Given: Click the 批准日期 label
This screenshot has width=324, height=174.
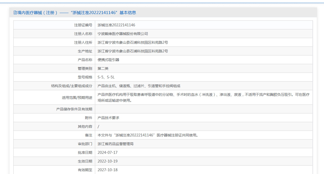Looking at the screenshot, I should tap(85, 153).
